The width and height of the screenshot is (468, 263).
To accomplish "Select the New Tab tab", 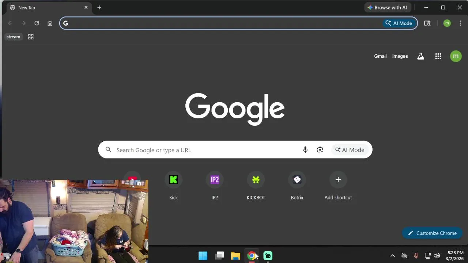I will coord(49,7).
